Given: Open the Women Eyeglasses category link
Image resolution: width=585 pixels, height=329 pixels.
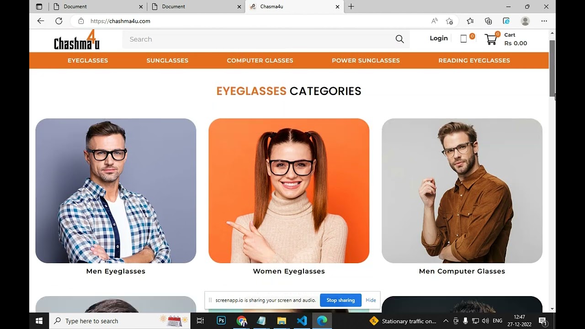Looking at the screenshot, I should (289, 271).
